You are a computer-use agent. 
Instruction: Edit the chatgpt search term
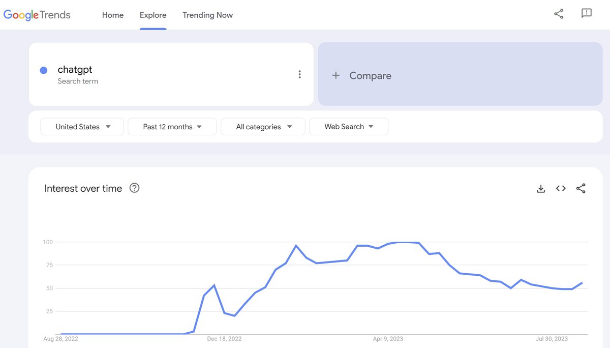[75, 70]
